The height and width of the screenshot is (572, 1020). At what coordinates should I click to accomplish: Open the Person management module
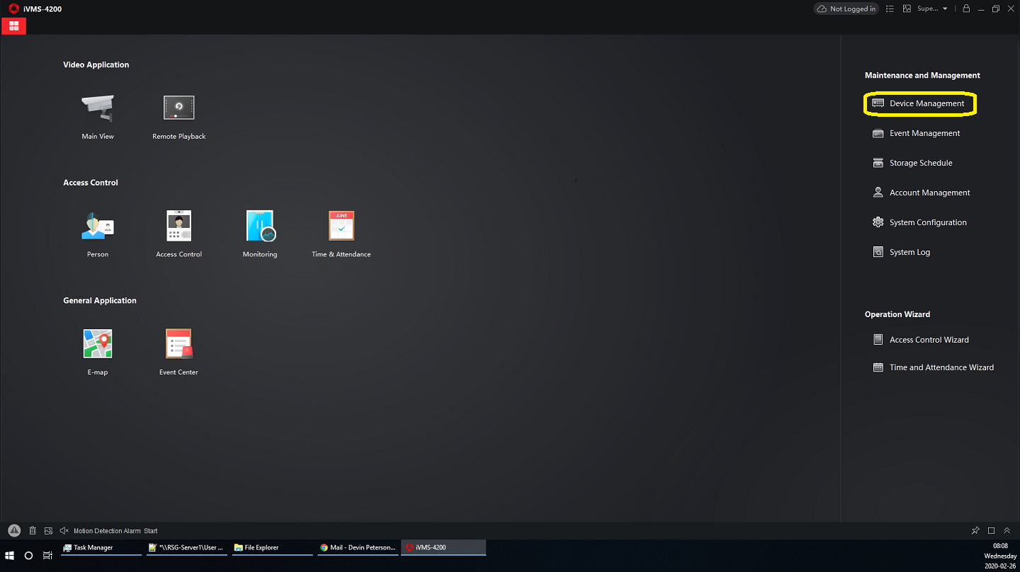tap(98, 226)
